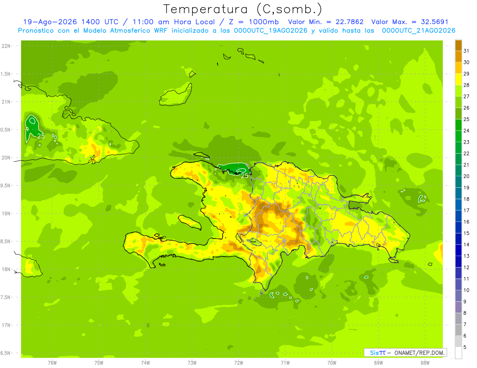The width and height of the screenshot is (477, 368).
Task: Click the colorbar label '27'
Action: tap(467, 96)
